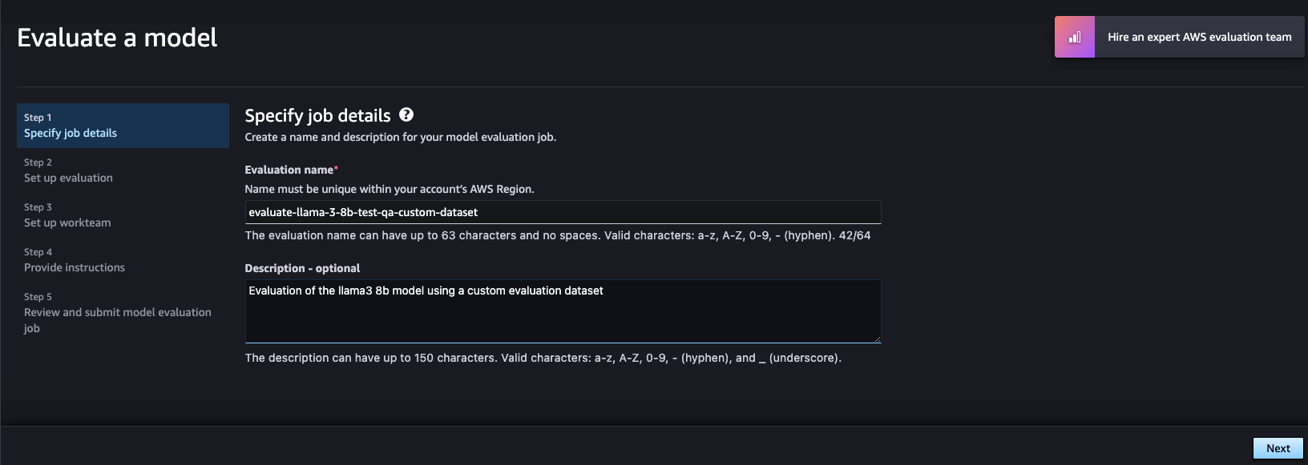Open Step 5 Review and submit model evaluation job
This screenshot has width=1308, height=465.
pyautogui.click(x=123, y=313)
